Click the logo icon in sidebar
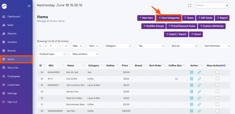Image resolution: width=235 pixels, height=114 pixels. point(5,6)
